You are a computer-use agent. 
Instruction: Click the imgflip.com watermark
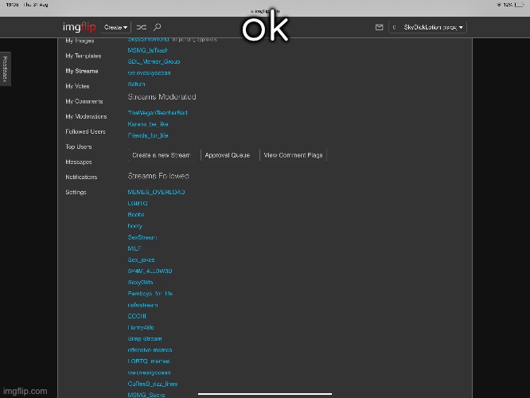24,392
